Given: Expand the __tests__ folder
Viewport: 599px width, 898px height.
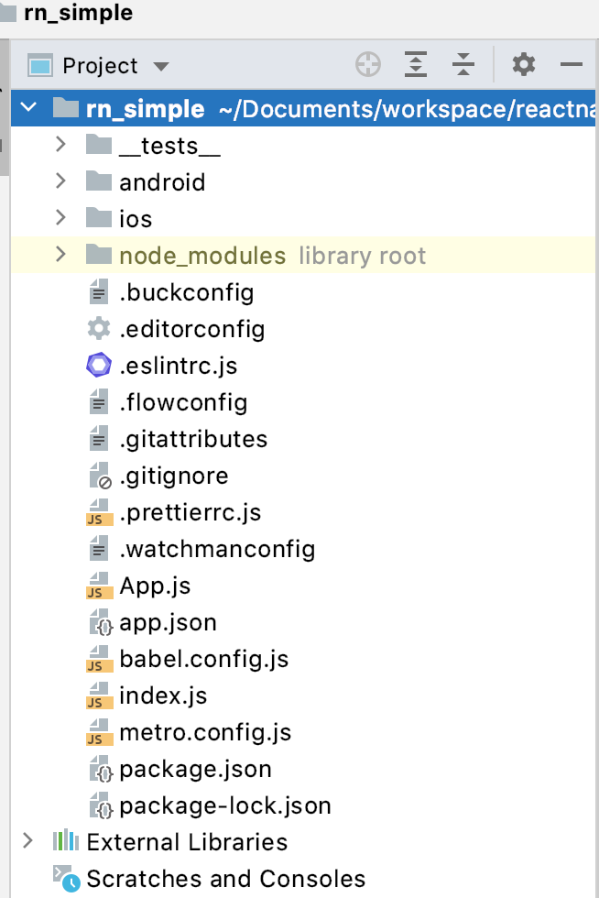Looking at the screenshot, I should click(60, 145).
